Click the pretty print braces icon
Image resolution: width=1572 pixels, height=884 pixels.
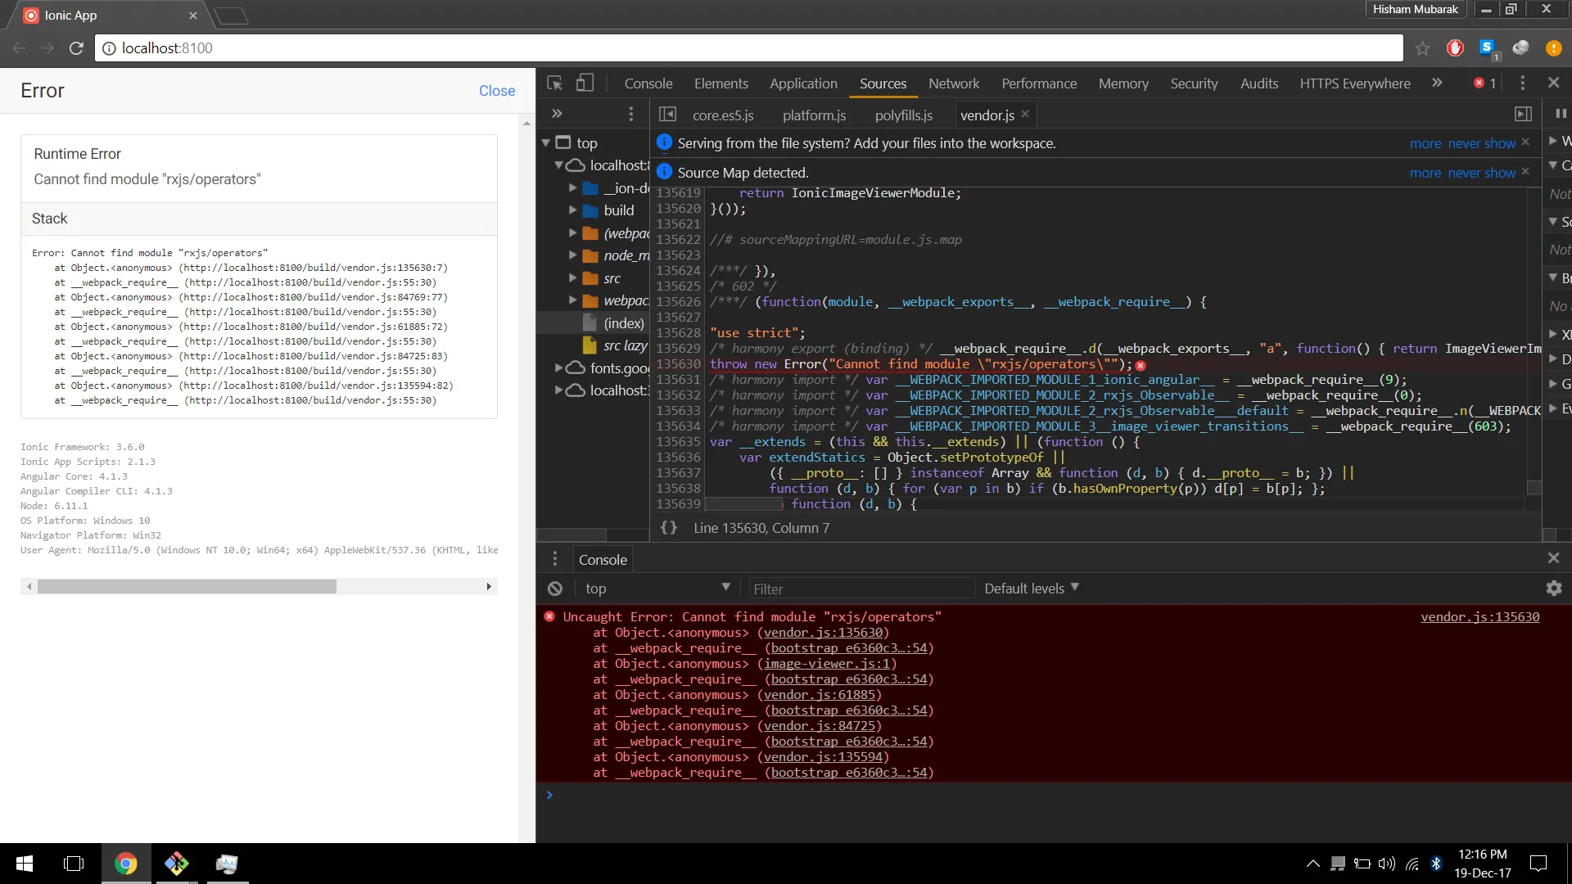point(669,528)
